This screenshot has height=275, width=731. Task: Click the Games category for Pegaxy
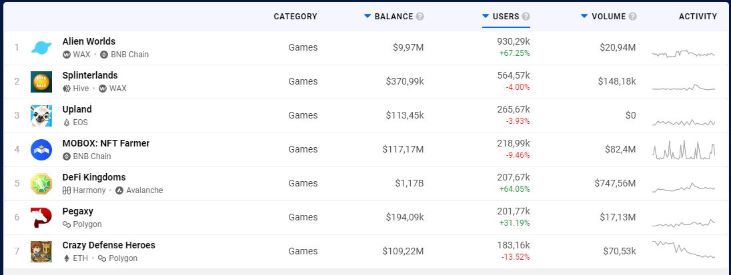coord(303,217)
